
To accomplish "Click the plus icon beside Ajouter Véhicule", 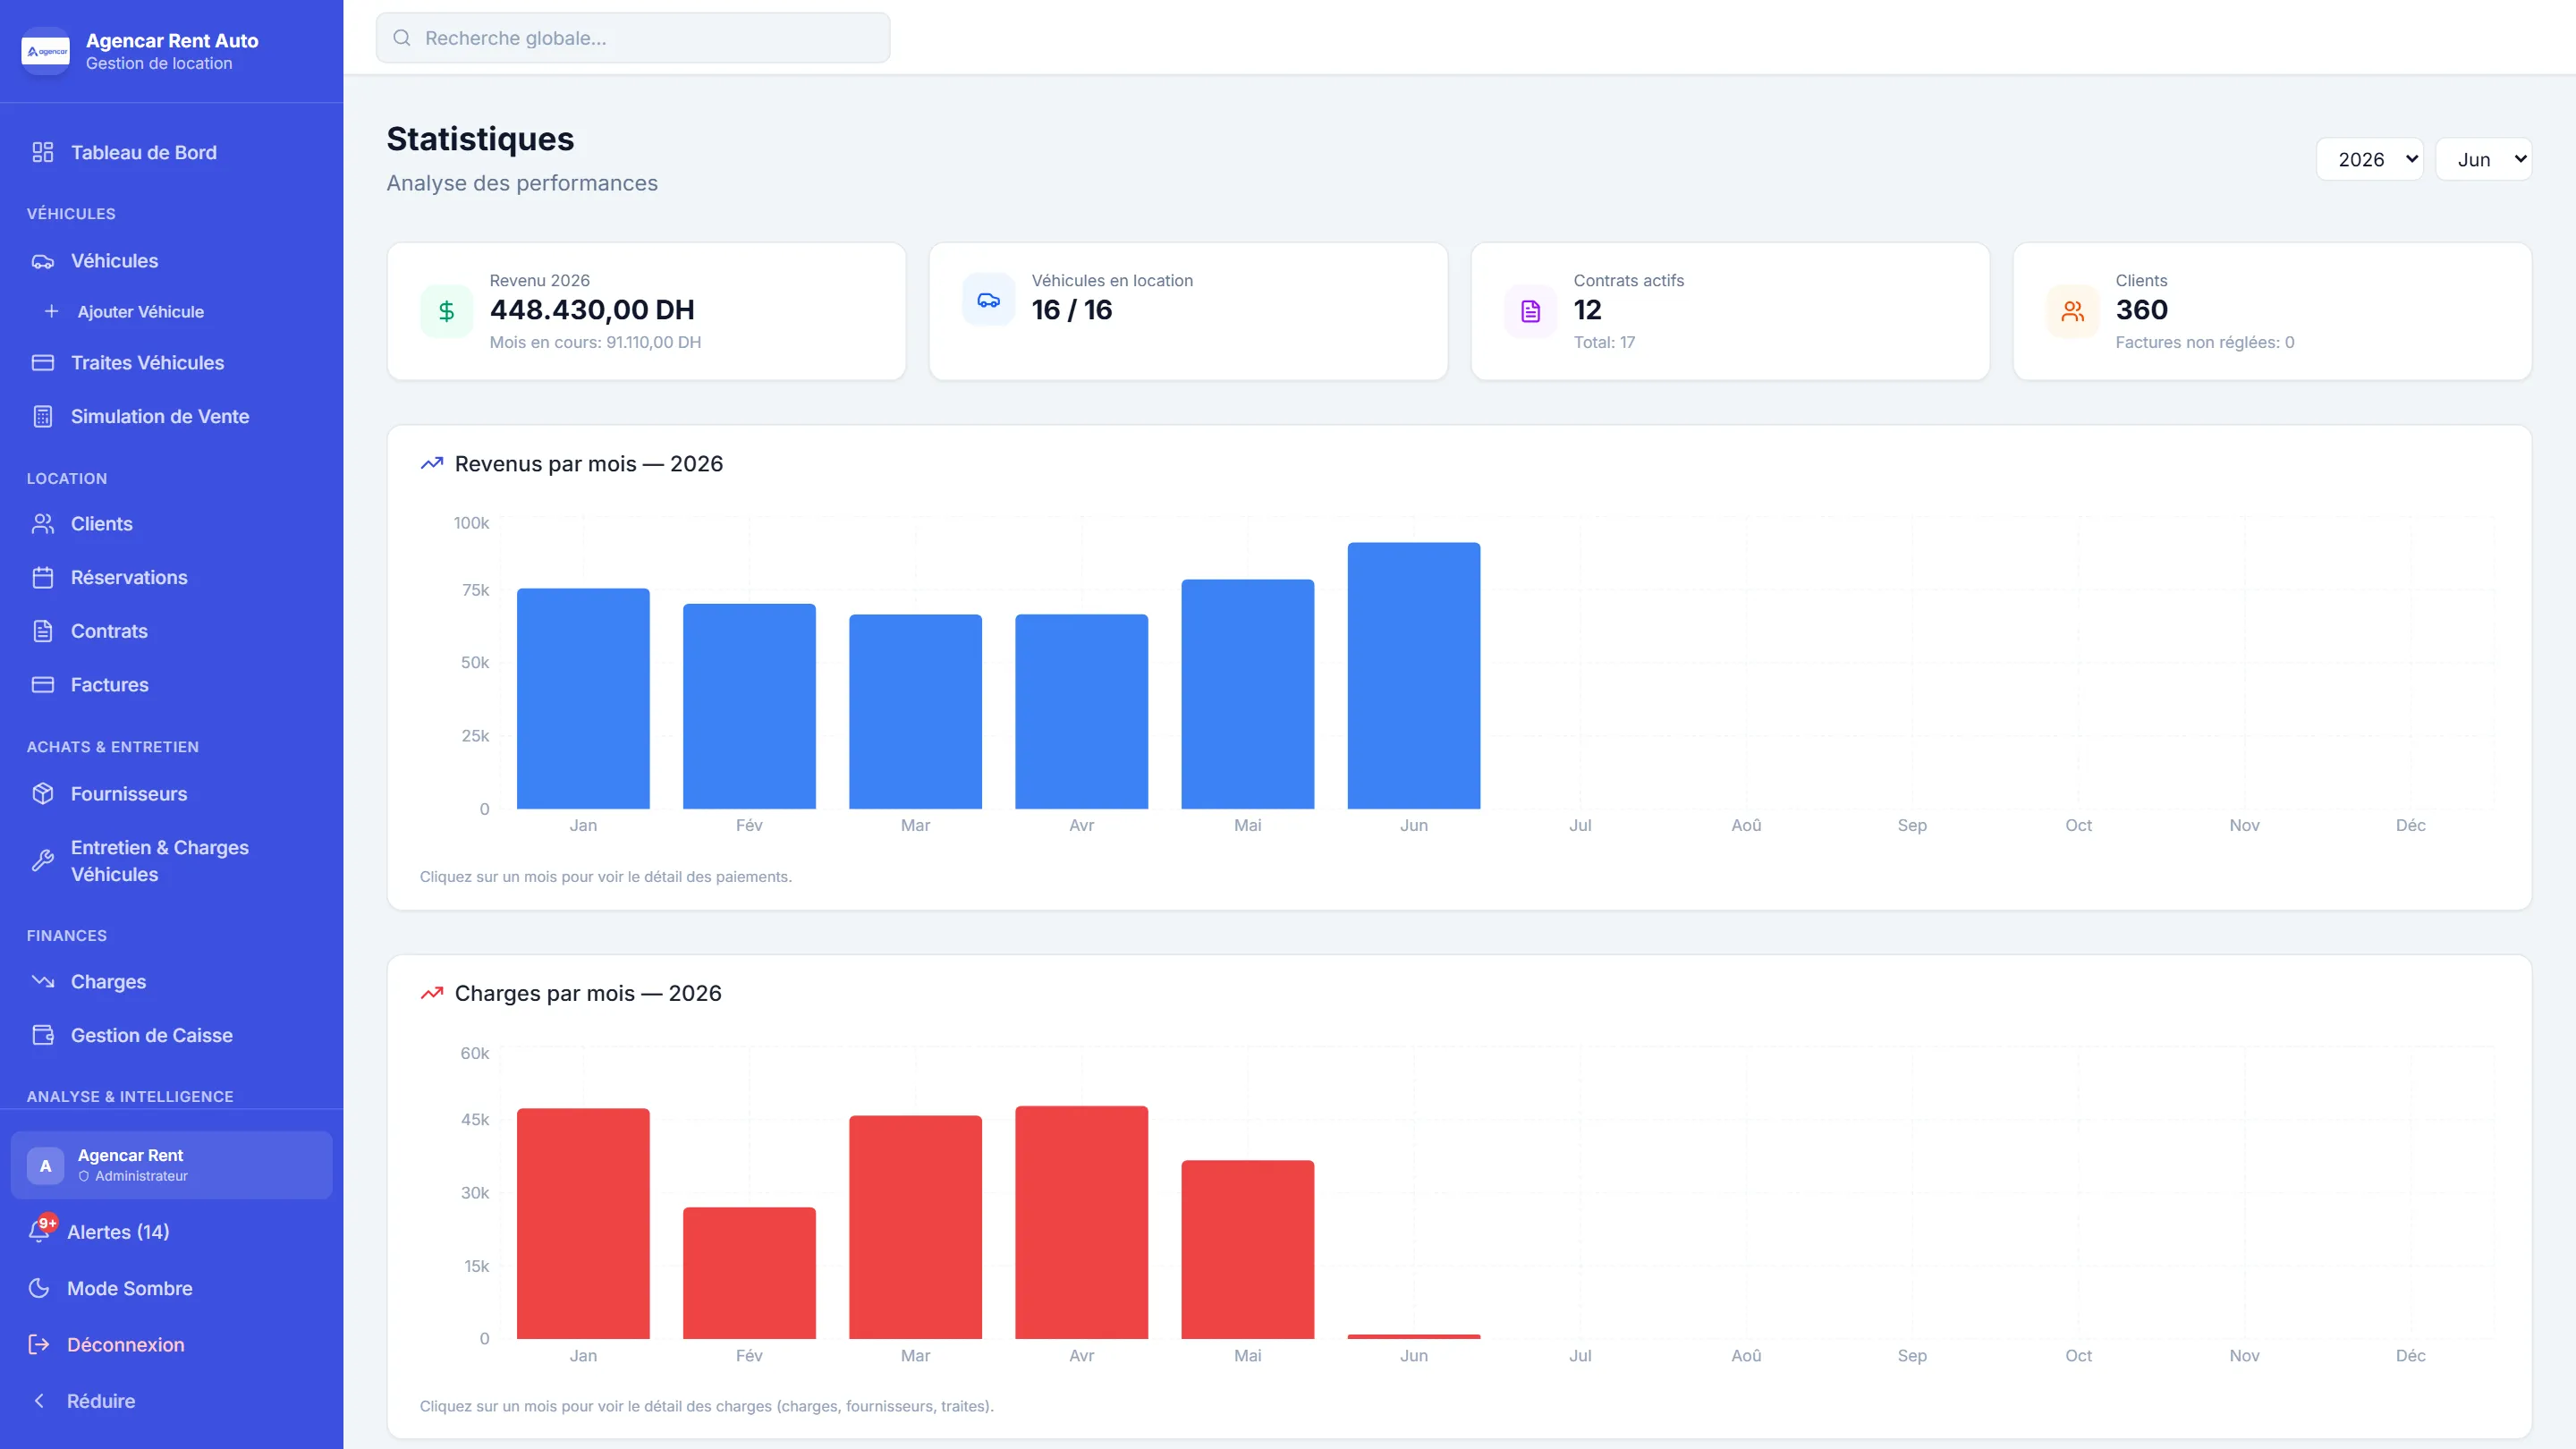I will 51,312.
